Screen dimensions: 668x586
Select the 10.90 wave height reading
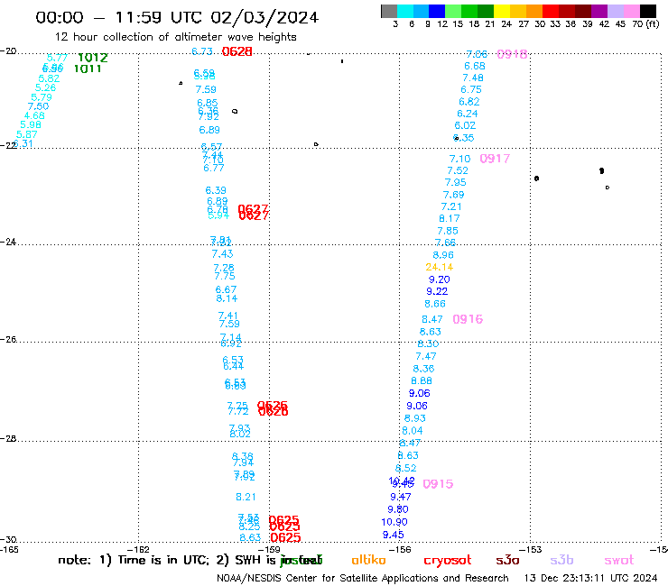394,522
